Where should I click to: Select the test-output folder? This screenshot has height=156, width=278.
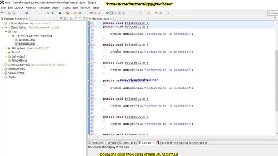(x=18, y=56)
